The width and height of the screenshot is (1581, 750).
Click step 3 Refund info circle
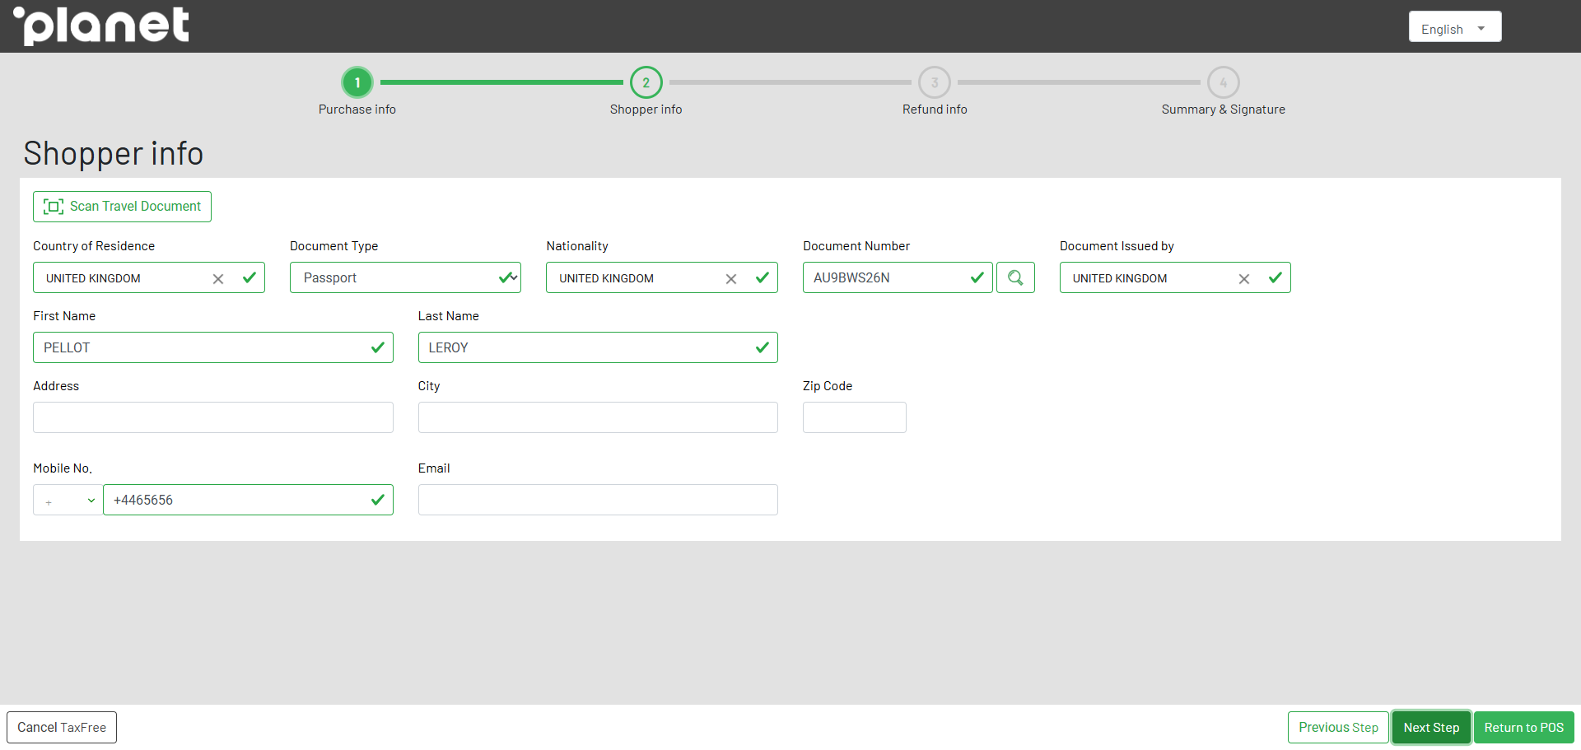pos(934,82)
